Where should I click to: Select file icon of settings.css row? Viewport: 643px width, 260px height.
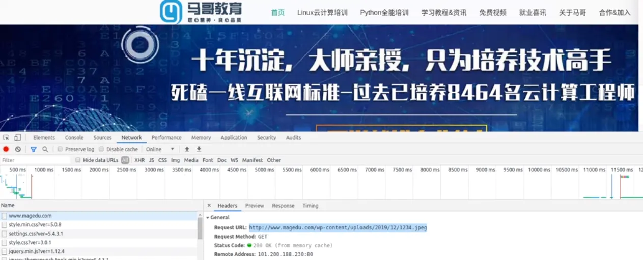tap(4, 234)
